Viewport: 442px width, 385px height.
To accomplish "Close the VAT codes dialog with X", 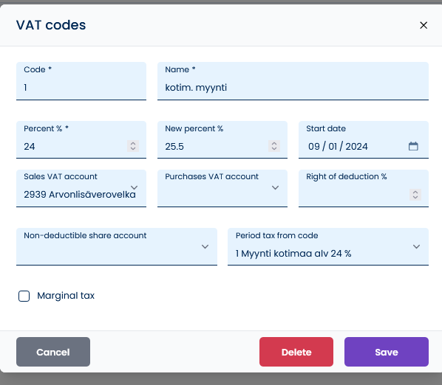I will click(x=424, y=25).
